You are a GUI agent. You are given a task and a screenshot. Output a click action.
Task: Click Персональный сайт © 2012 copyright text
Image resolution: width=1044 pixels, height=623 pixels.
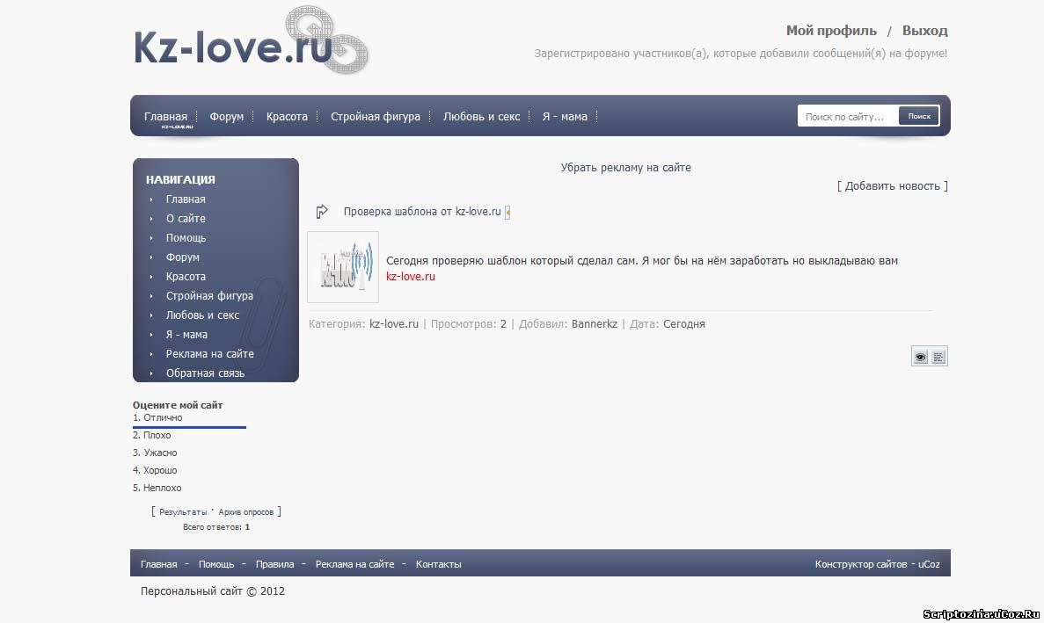pos(212,591)
